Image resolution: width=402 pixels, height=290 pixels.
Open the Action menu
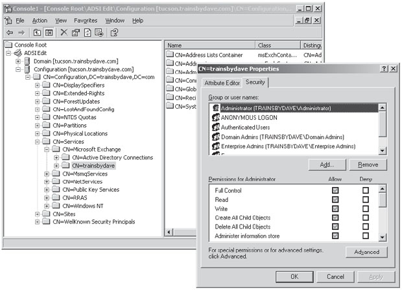[40, 21]
